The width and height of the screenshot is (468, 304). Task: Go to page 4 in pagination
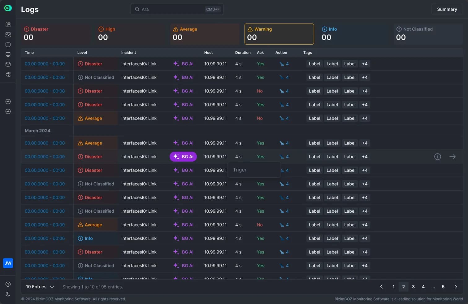pos(423,287)
